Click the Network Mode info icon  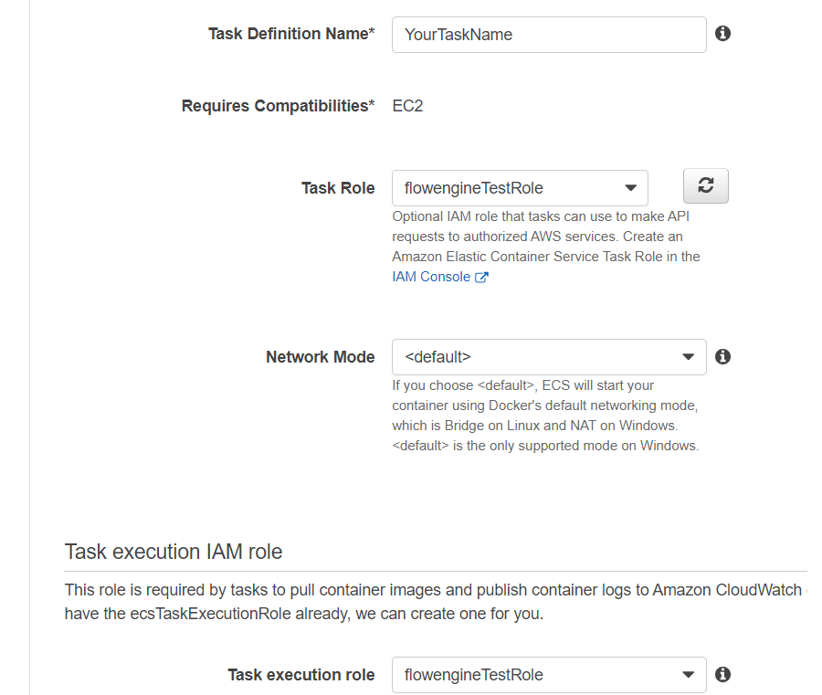[x=722, y=356]
